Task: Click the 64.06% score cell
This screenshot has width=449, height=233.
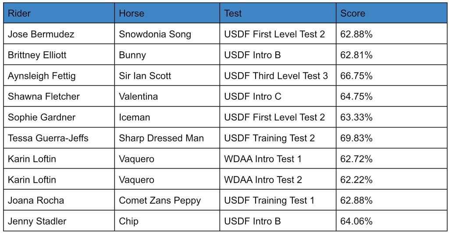Action: click(392, 221)
